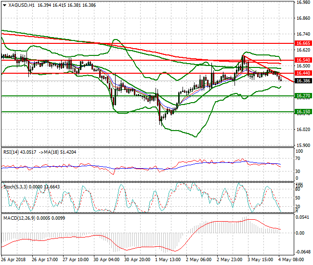Click the 4 May 08:00 time label
The width and height of the screenshot is (313, 265).
pyautogui.click(x=291, y=260)
